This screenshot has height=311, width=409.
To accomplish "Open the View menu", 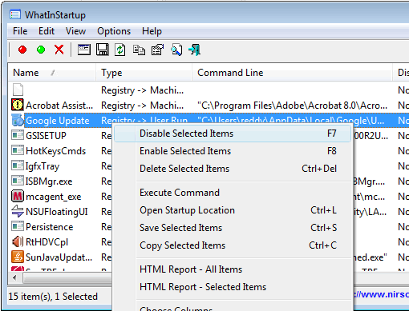I will click(x=76, y=31).
